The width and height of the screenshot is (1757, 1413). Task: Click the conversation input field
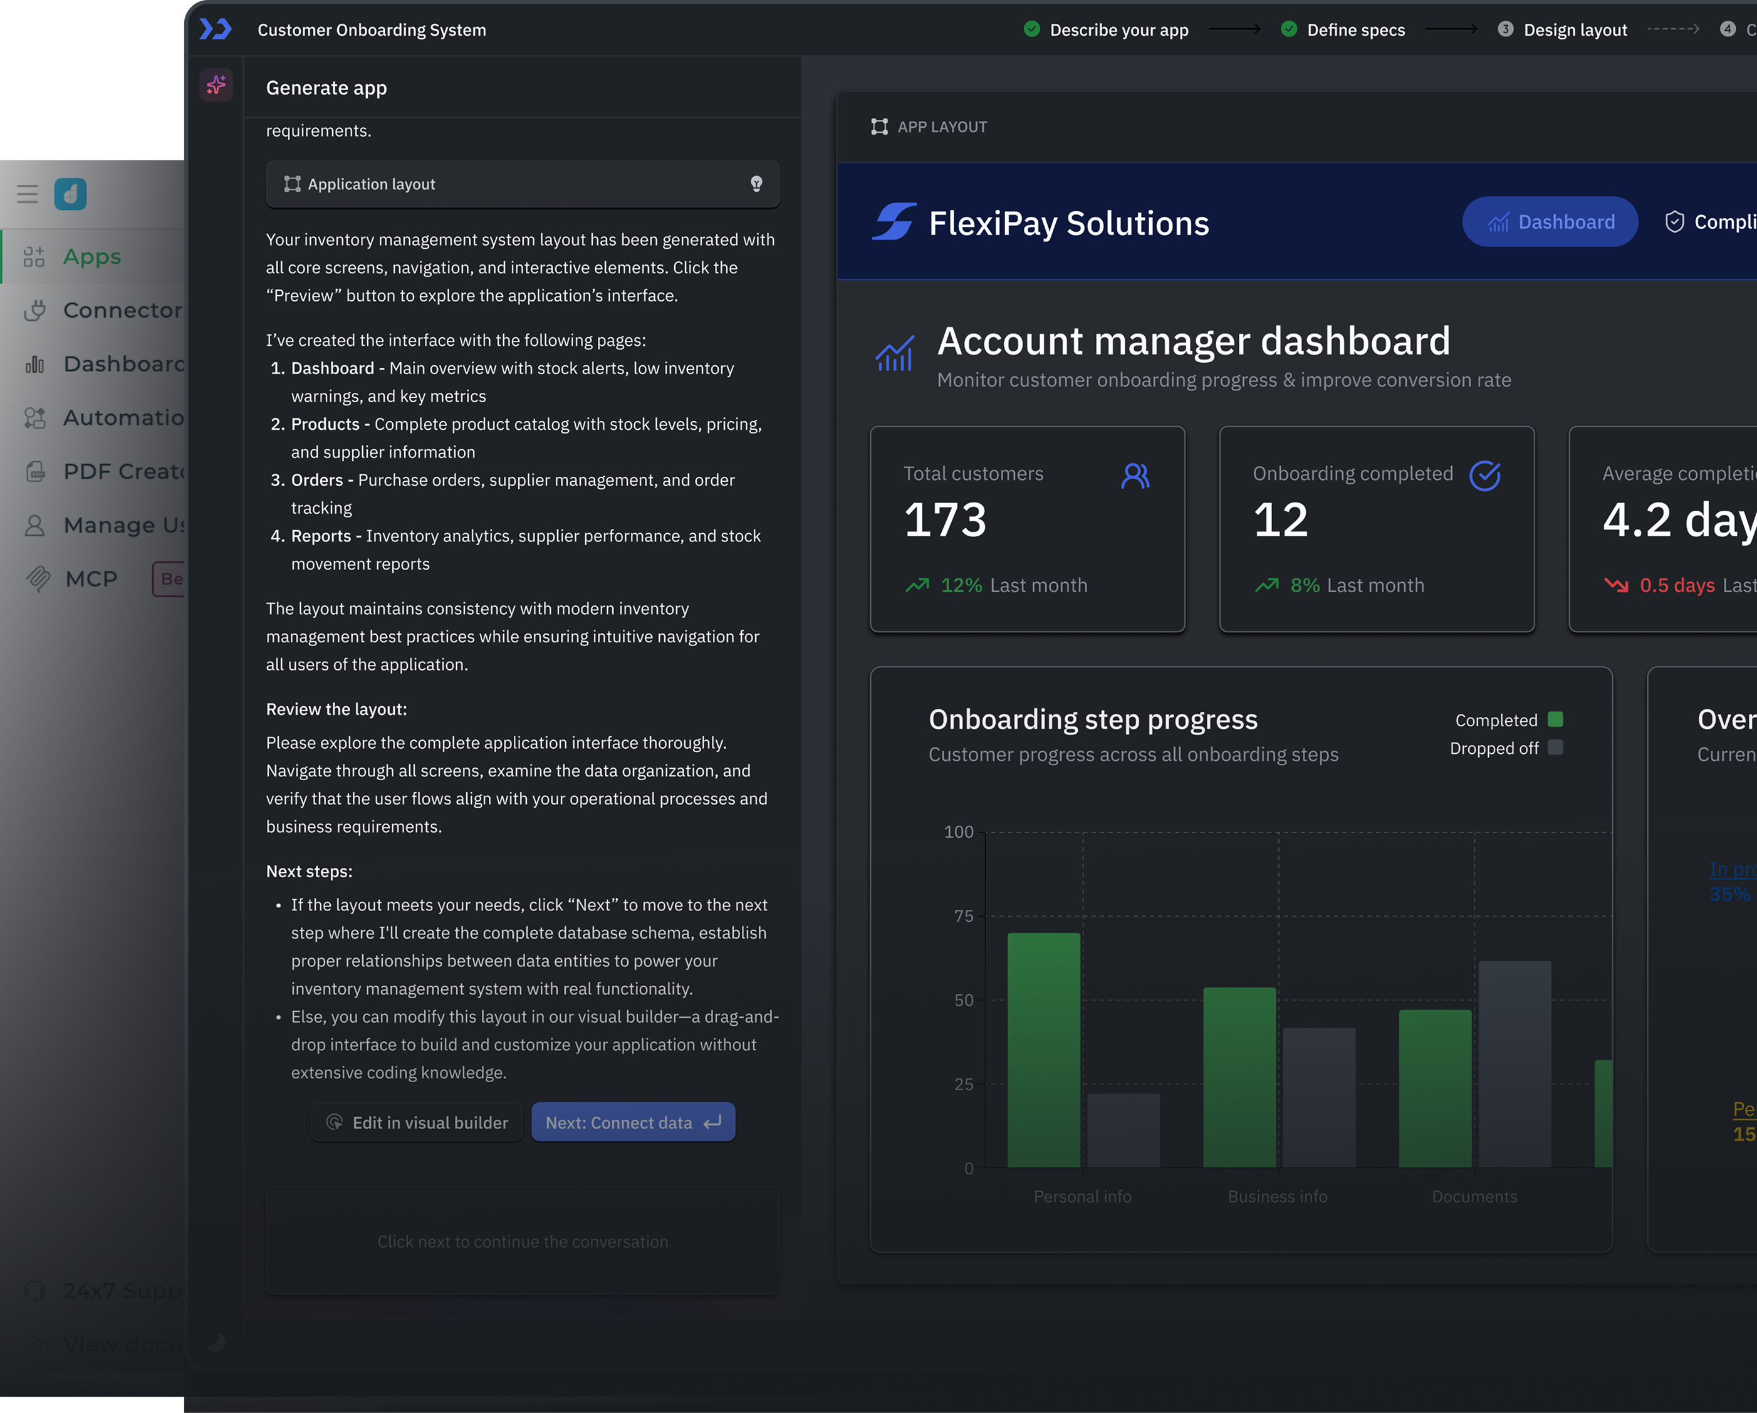coord(523,1241)
